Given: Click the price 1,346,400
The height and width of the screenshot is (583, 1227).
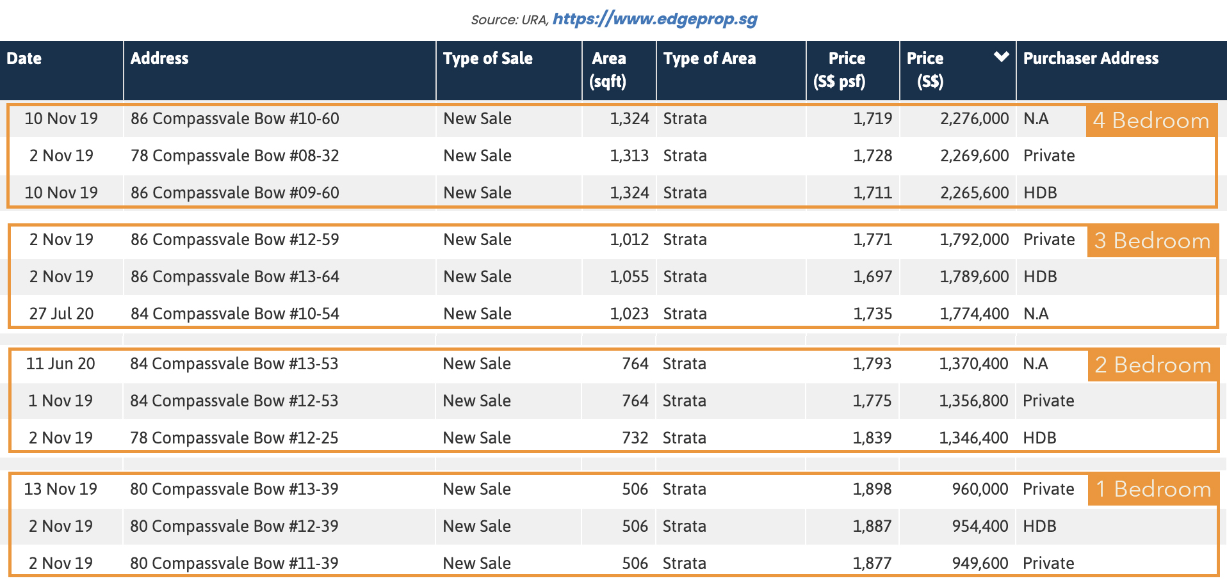Looking at the screenshot, I should pos(973,438).
